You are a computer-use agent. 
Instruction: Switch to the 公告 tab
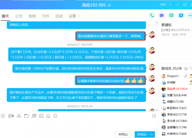[19, 16]
